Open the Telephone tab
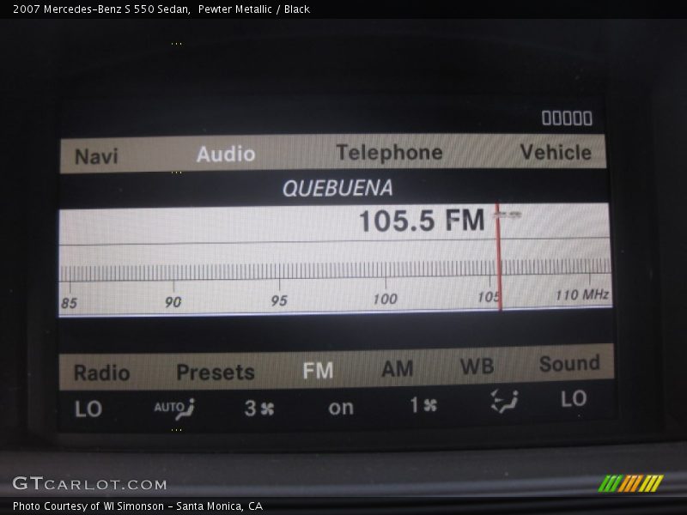Viewport: 687px width, 515px height. click(x=389, y=153)
